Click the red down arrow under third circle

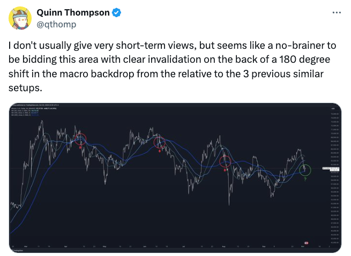click(225, 170)
